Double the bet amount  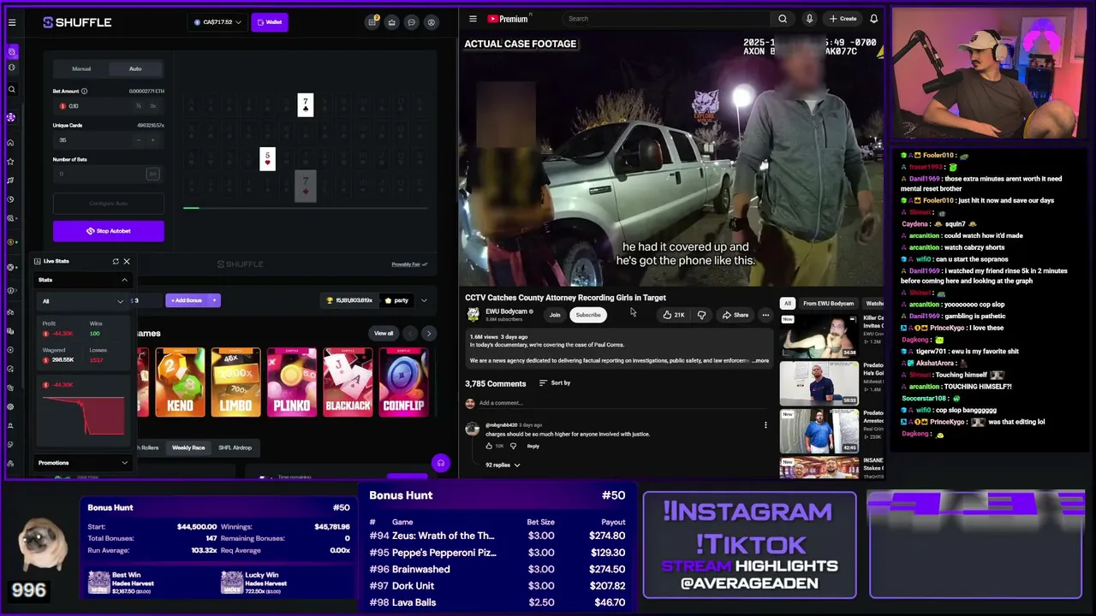153,106
